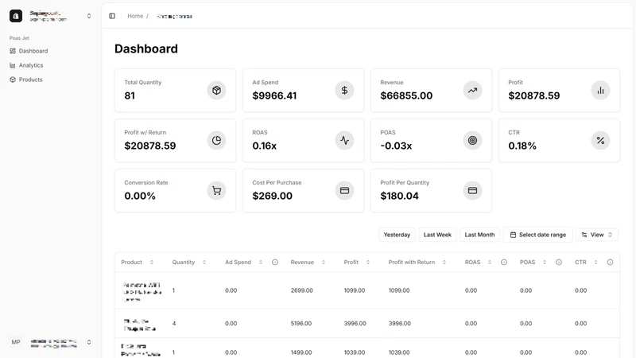Screen dimensions: 636x358
Task: Click the Profit w/ Return pie icon
Action: (216, 141)
